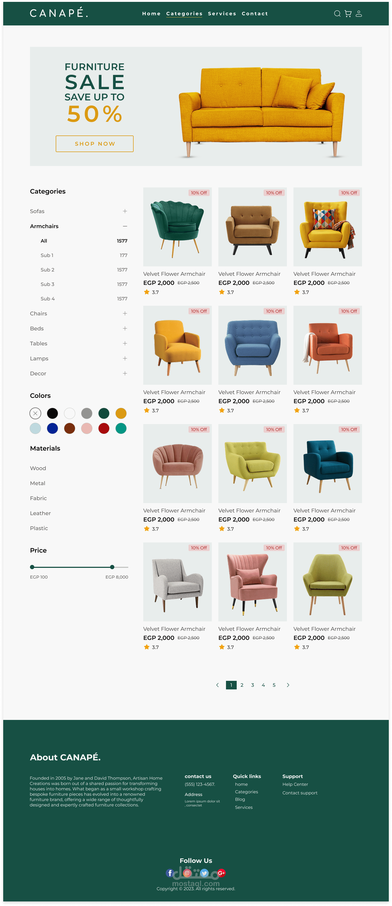
Task: Select the Leather material filter
Action: tap(40, 513)
